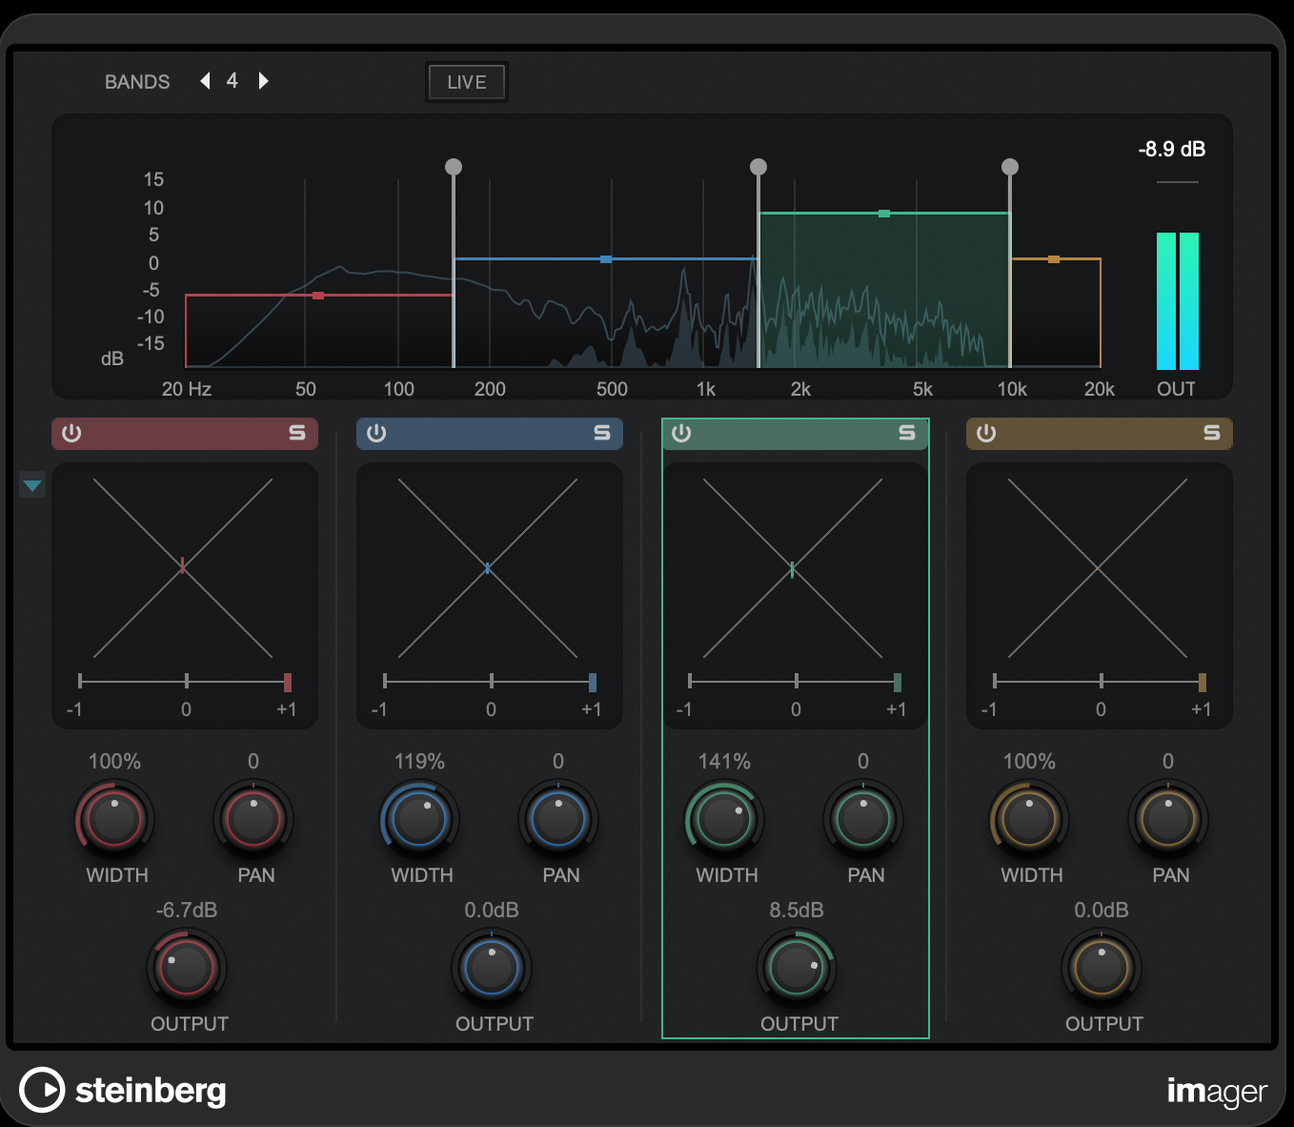The height and width of the screenshot is (1127, 1294).
Task: Toggle the blue band power button
Action: click(376, 433)
